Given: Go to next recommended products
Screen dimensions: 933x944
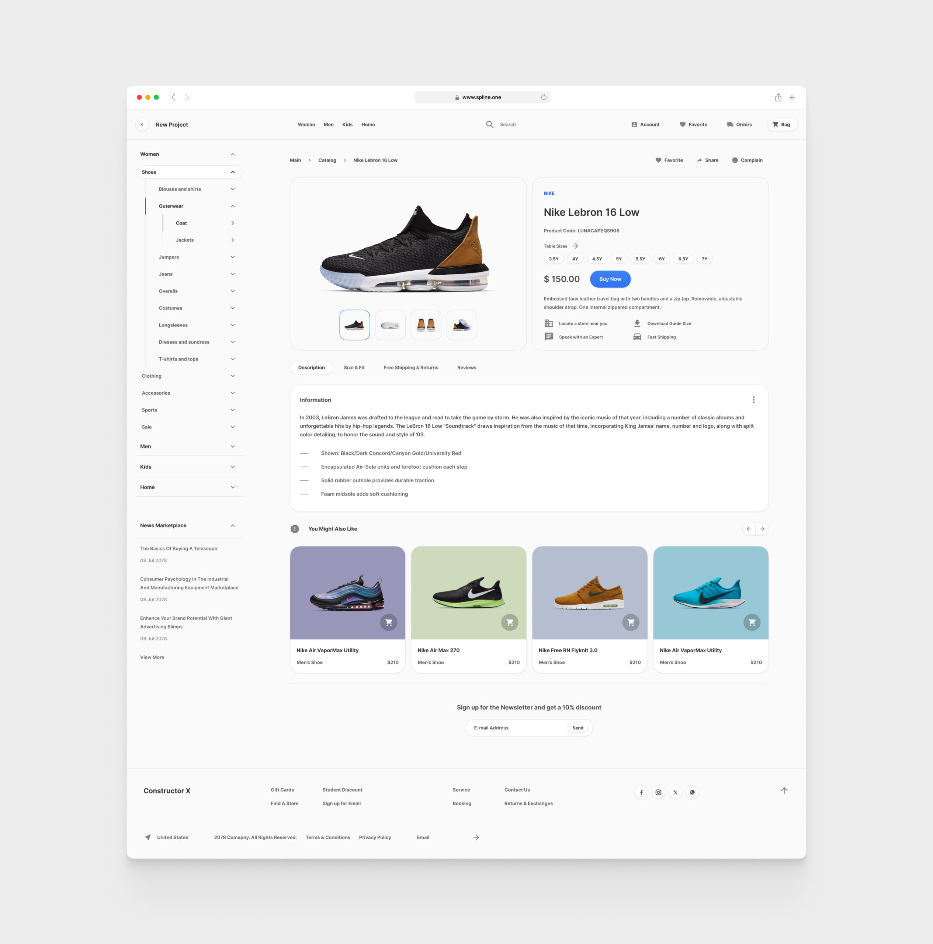Looking at the screenshot, I should (x=762, y=529).
